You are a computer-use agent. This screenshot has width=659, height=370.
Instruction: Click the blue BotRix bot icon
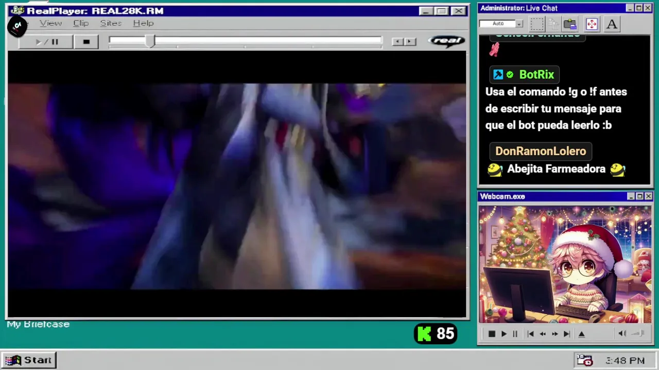(498, 75)
